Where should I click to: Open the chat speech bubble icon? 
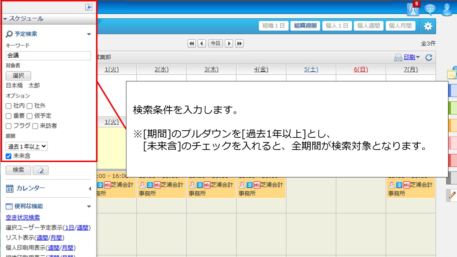coord(430,9)
